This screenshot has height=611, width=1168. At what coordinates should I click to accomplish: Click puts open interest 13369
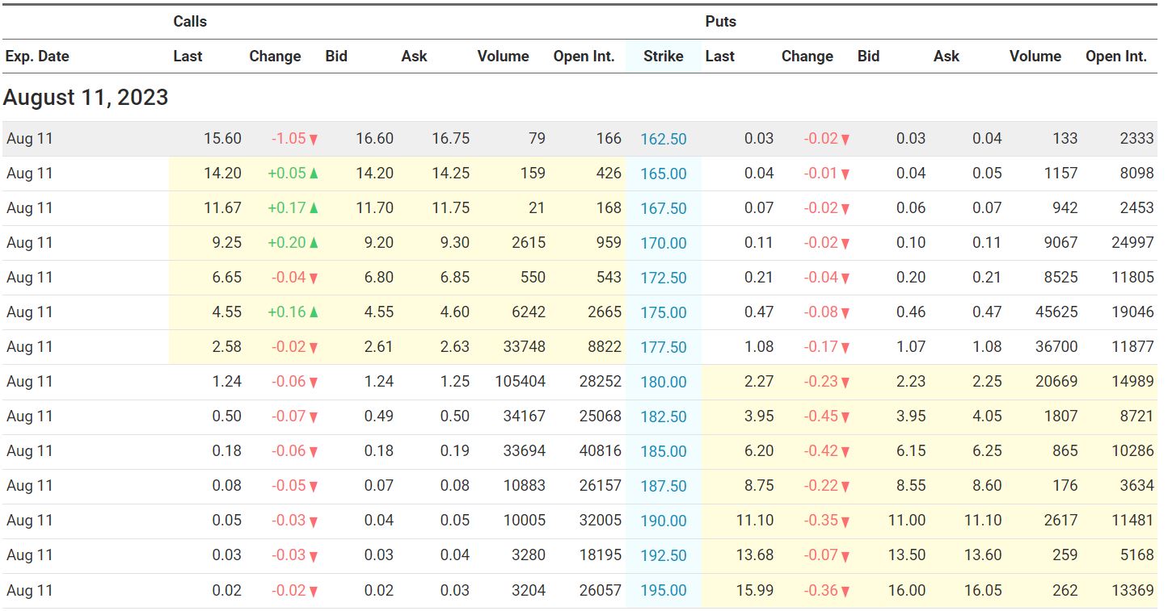click(1132, 590)
